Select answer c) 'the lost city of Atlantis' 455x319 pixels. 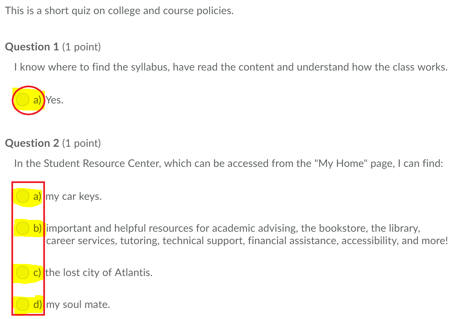coord(22,272)
